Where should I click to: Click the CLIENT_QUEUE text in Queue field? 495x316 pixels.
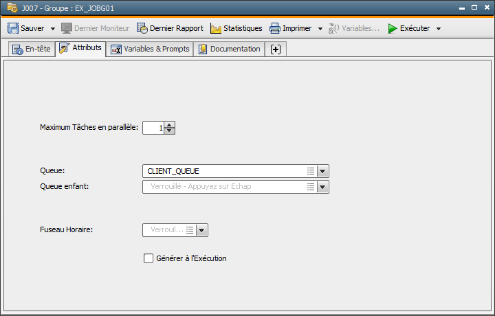[173, 171]
